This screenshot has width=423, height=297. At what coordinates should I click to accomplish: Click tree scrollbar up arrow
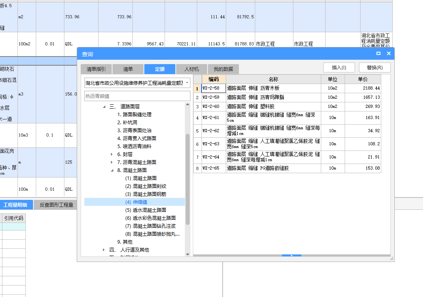coord(188,104)
